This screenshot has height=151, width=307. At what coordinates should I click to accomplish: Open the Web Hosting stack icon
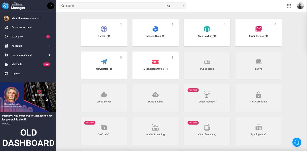coord(207,29)
